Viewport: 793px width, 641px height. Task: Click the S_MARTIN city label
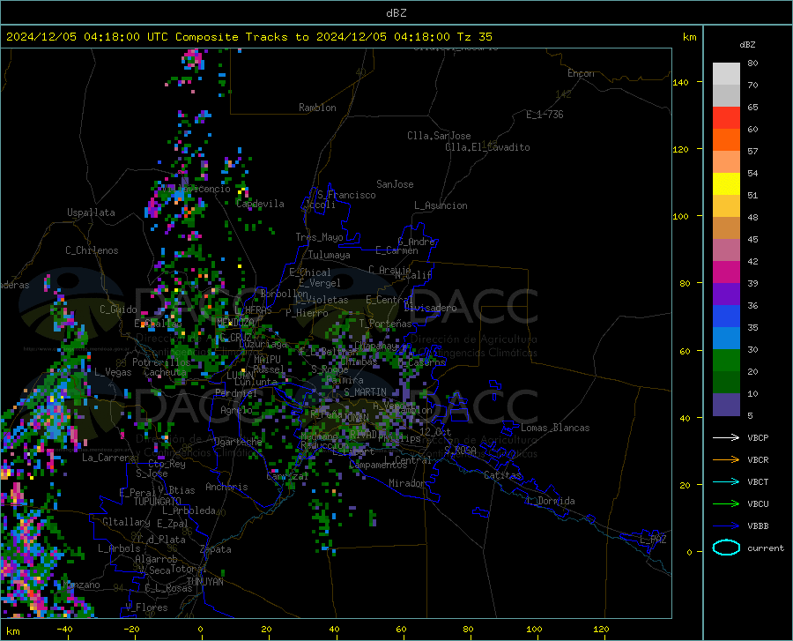365,392
